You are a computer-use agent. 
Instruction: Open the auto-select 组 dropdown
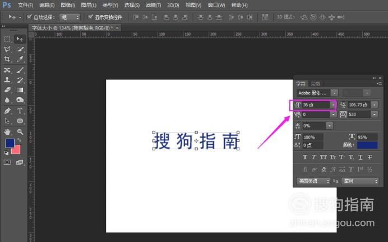pos(70,17)
